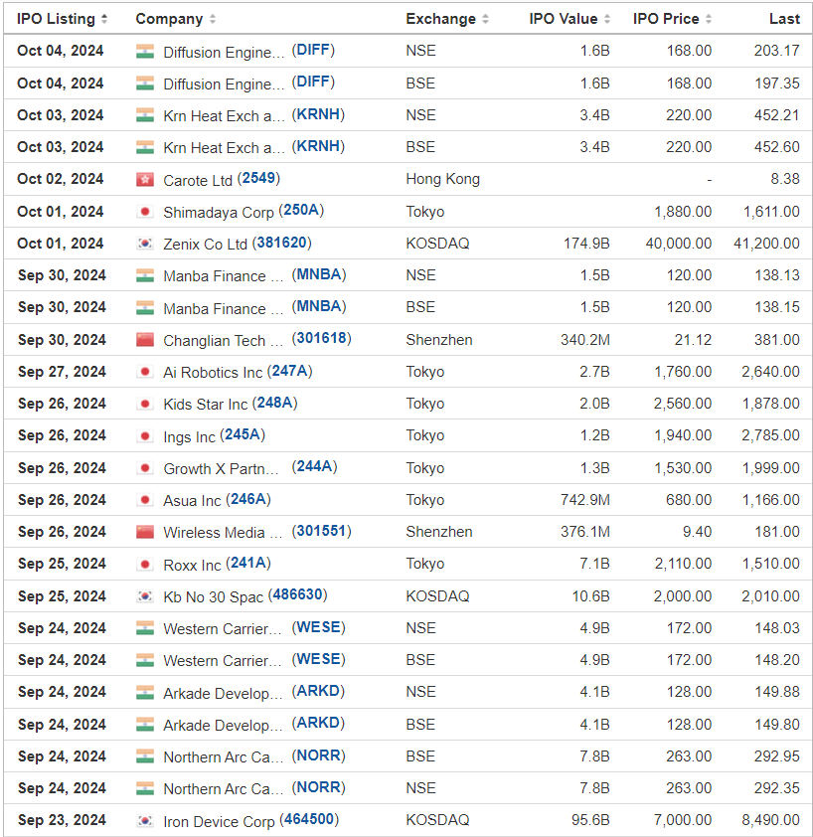Click China flag next to Changlian Tech
The image size is (813, 837).
pos(145,340)
